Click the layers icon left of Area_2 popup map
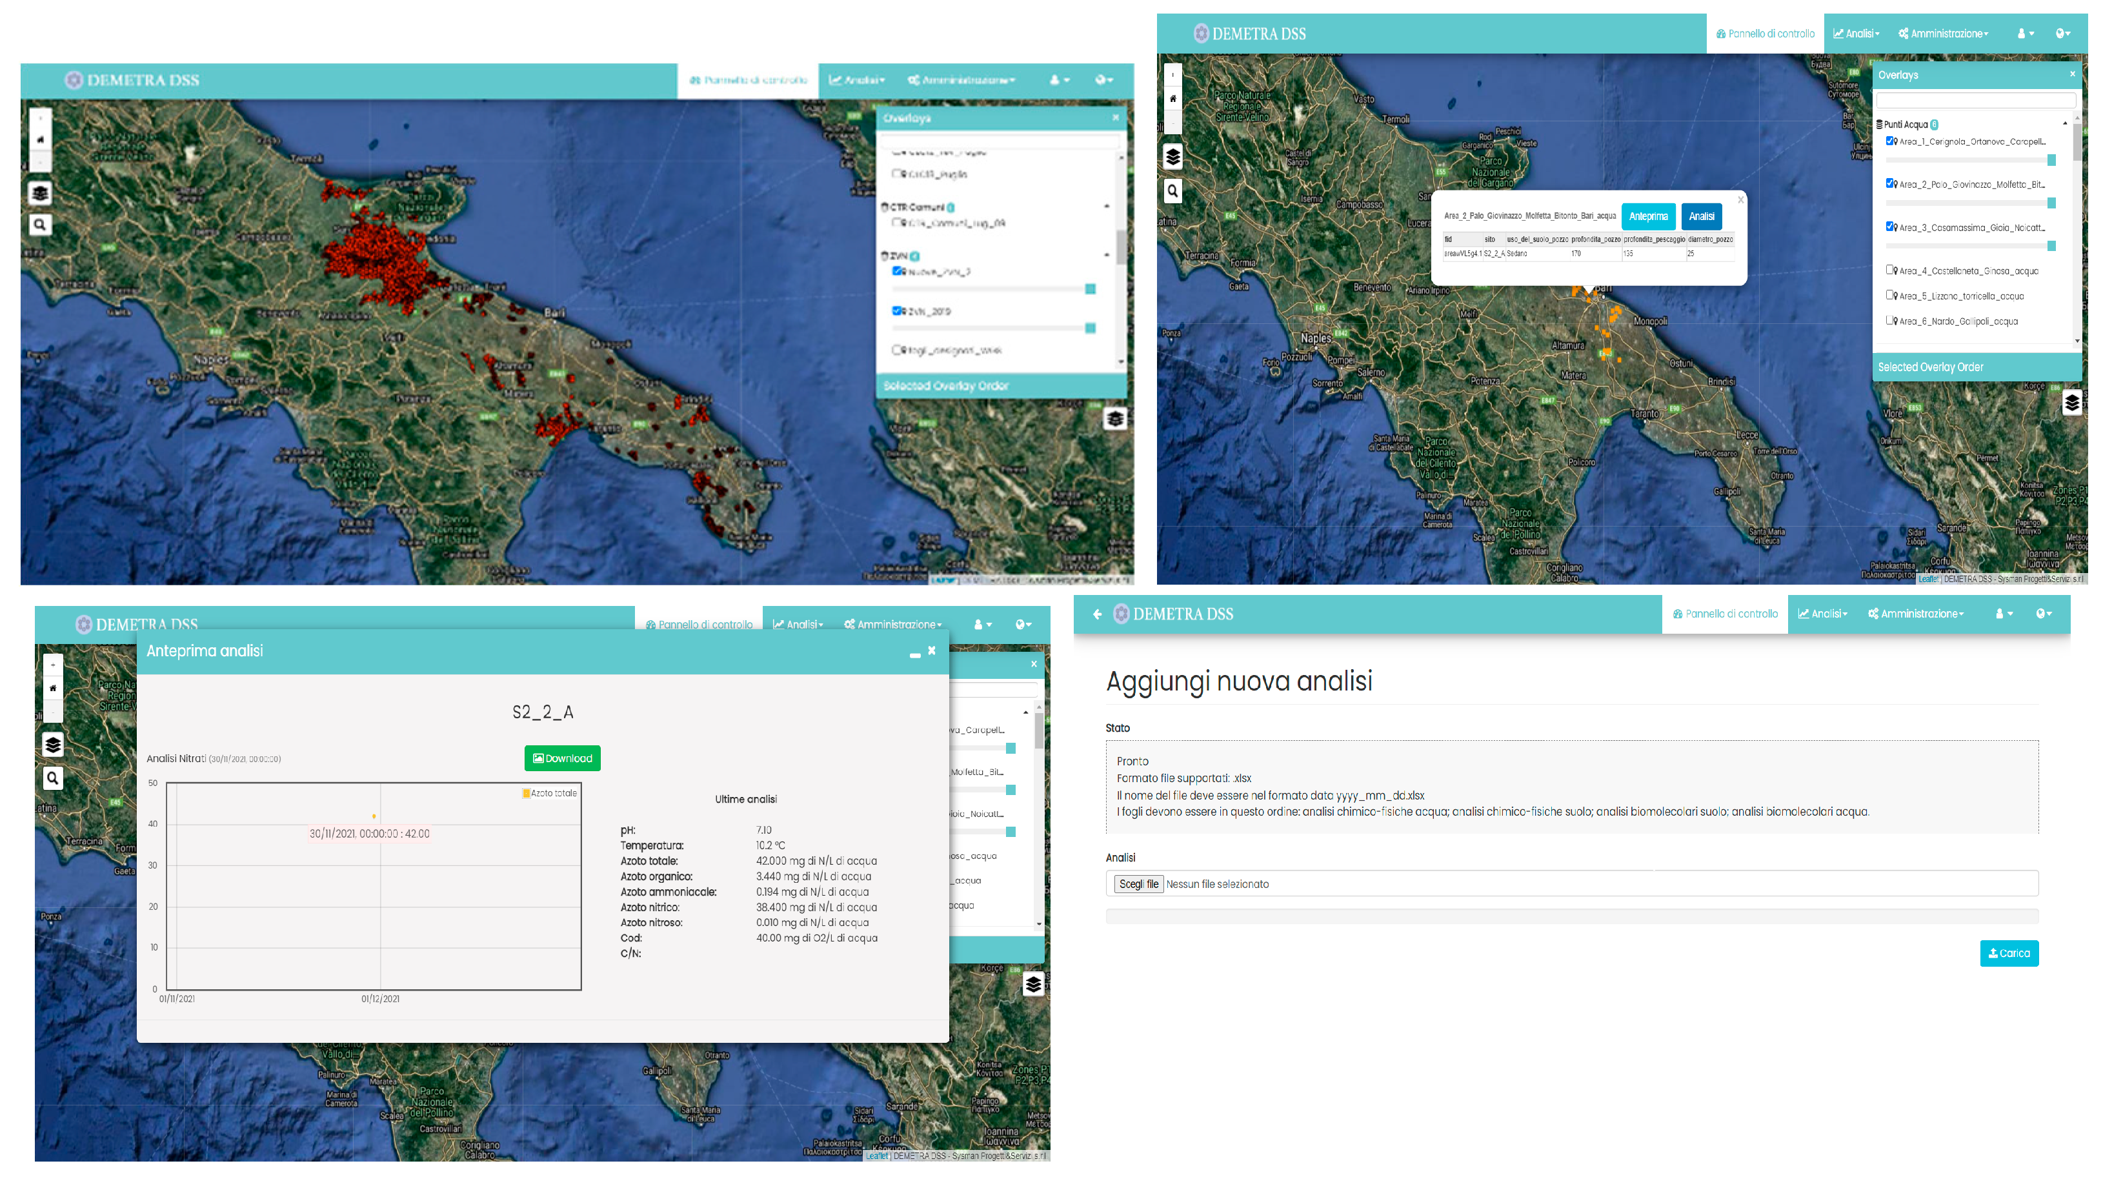The image size is (2103, 1179). [x=1172, y=157]
